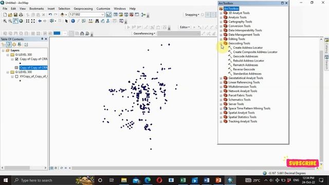Switch to List By Selection view
Viewport: 329px width, 185px height.
click(20, 45)
